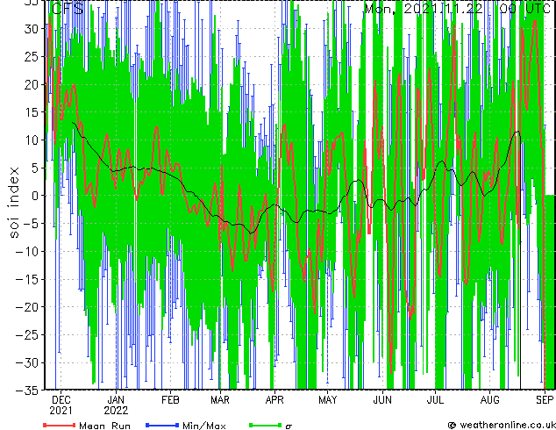Click the "SEP" x-axis month label
The width and height of the screenshot is (556, 430).
point(545,400)
